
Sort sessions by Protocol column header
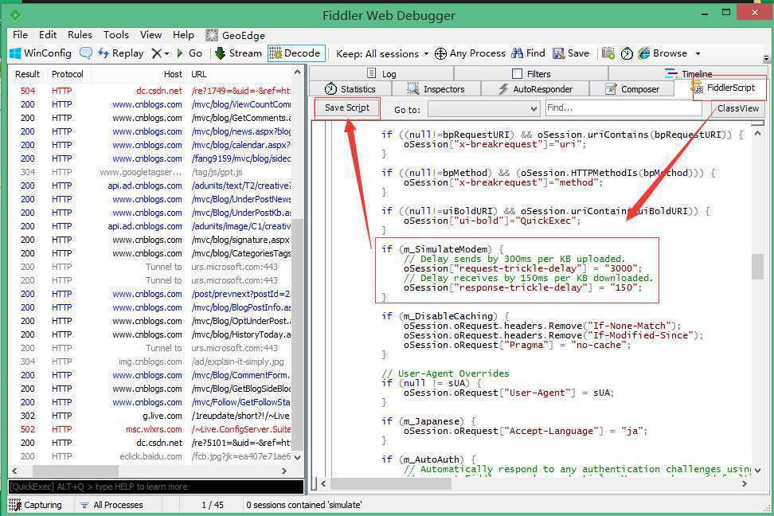coord(68,74)
